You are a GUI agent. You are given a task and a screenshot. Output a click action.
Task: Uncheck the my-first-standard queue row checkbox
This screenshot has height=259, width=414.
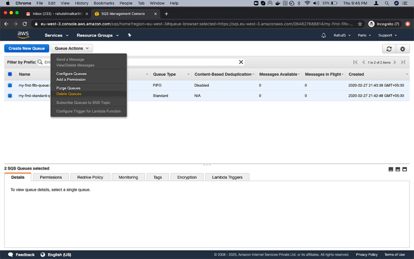point(10,96)
